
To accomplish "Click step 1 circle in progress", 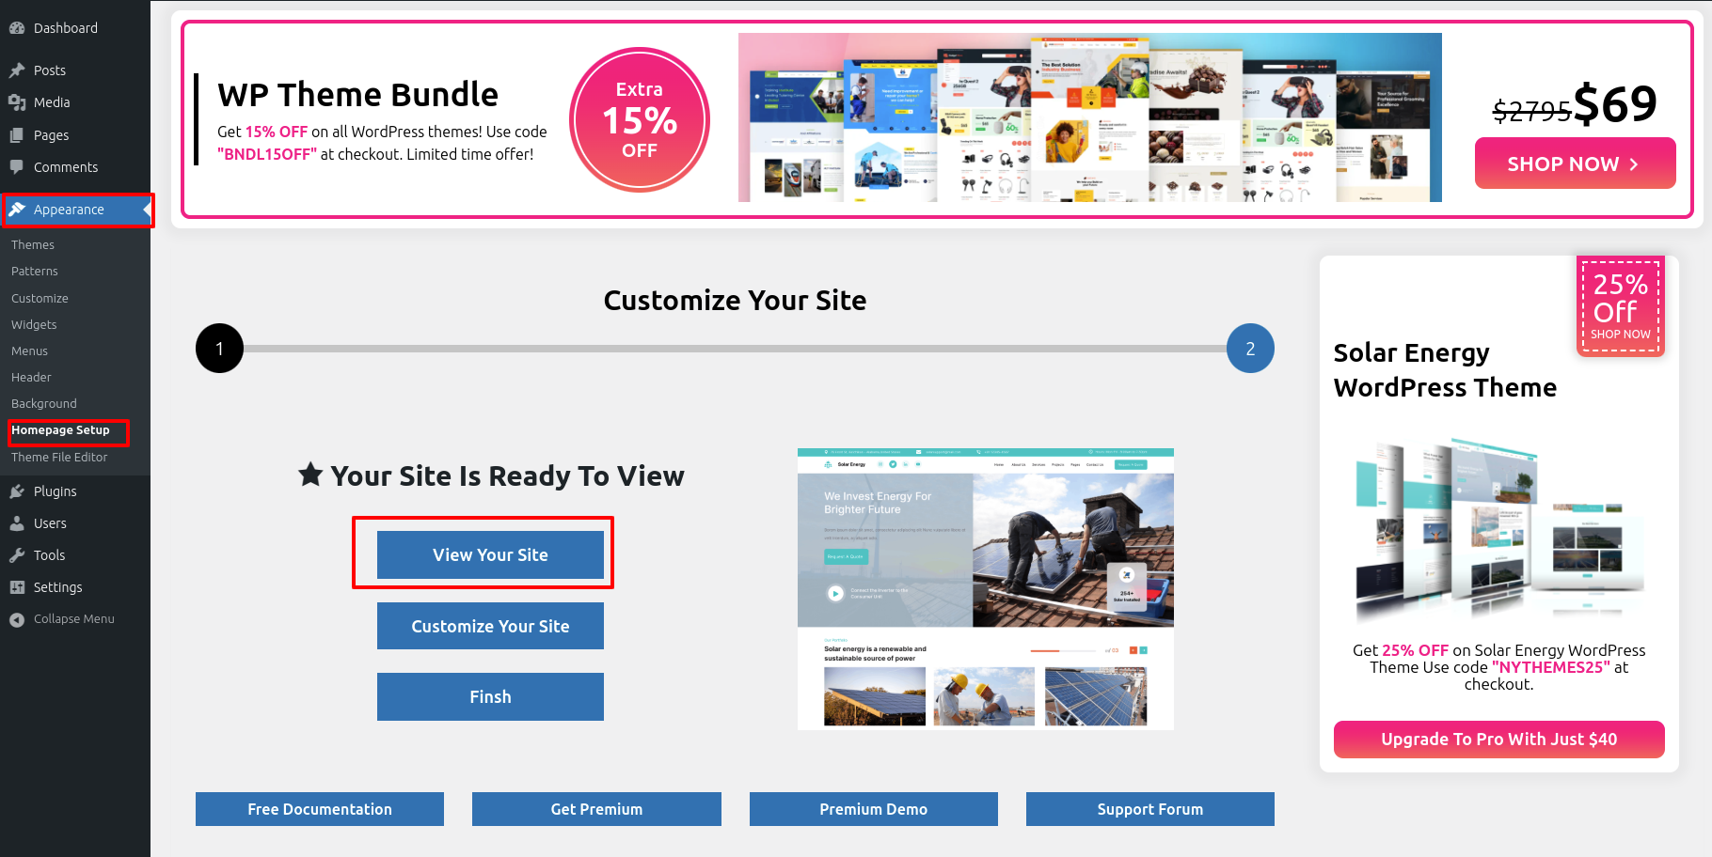I will pyautogui.click(x=219, y=349).
